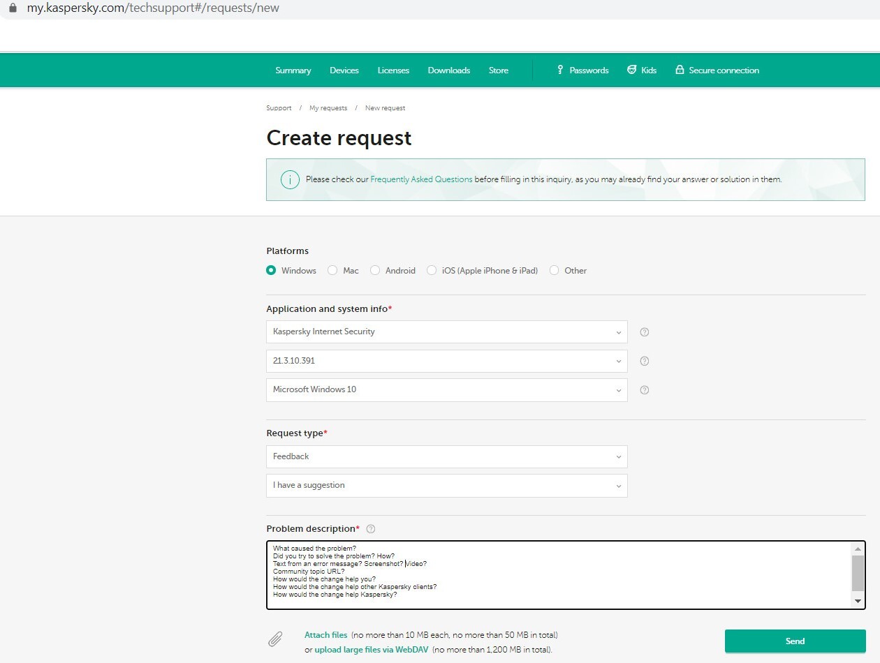This screenshot has height=663, width=880.
Task: Click the help icon beside version 21.3.10.391
Action: point(645,362)
